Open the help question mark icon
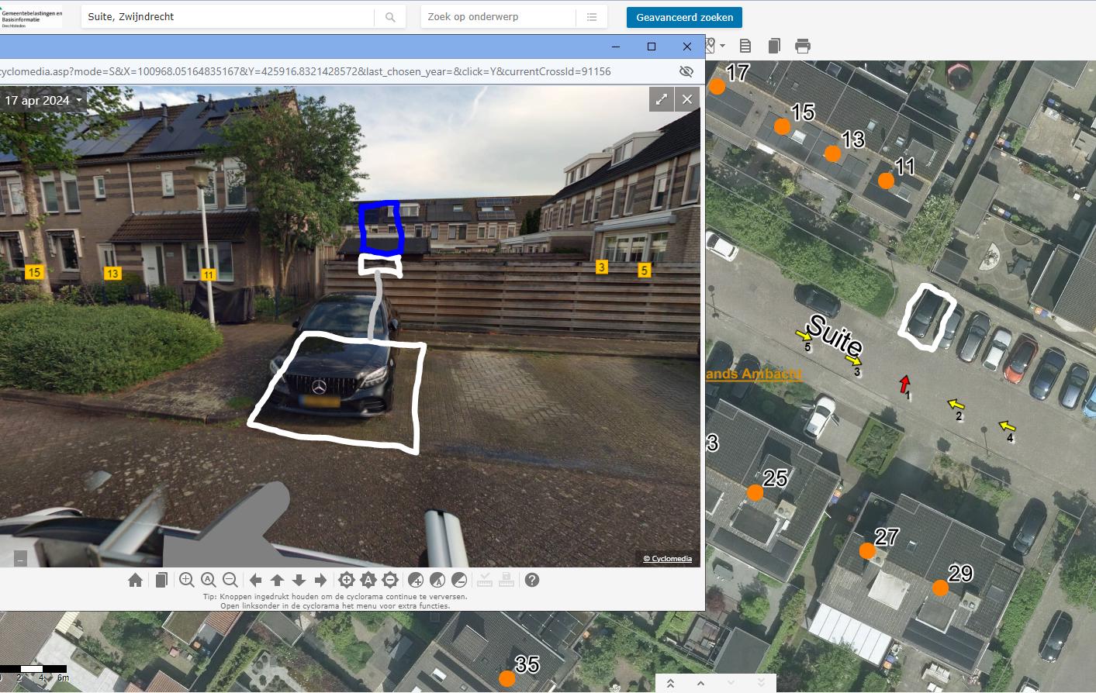 point(532,580)
